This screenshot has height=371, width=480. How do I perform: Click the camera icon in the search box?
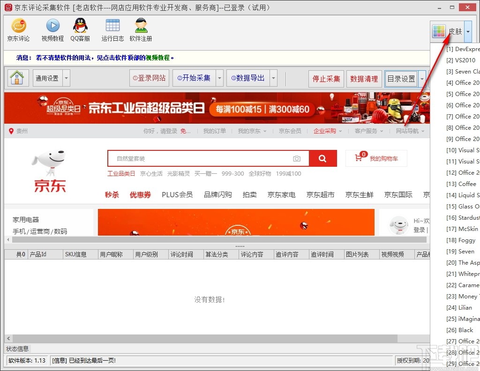297,159
